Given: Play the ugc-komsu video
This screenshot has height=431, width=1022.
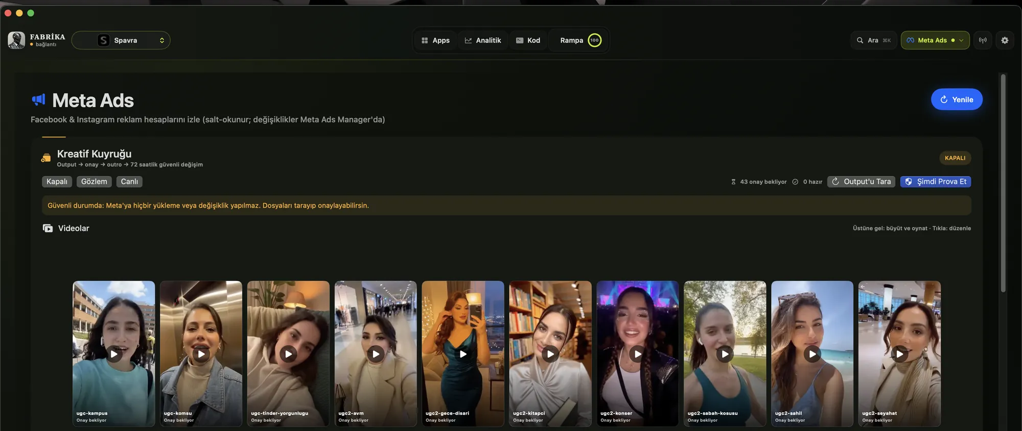Looking at the screenshot, I should (201, 354).
